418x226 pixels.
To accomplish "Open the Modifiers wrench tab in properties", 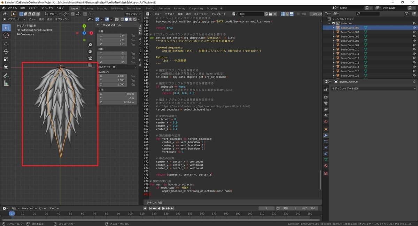I will point(326,135).
